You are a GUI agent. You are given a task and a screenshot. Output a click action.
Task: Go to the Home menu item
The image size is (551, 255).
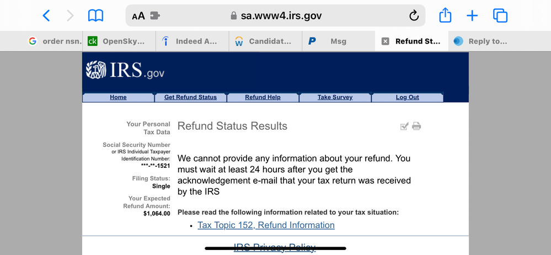[118, 97]
